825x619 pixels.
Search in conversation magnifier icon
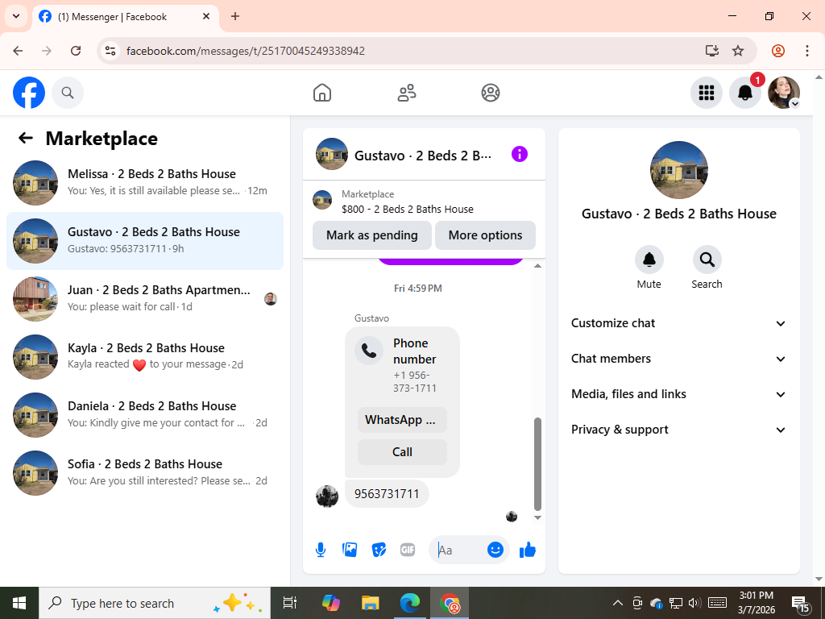707,260
